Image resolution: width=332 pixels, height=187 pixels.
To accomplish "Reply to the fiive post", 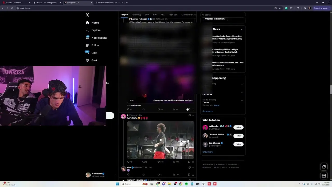I will 128,175.
